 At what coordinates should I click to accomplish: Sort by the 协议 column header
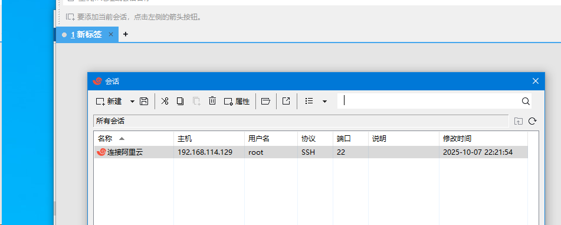coord(315,139)
